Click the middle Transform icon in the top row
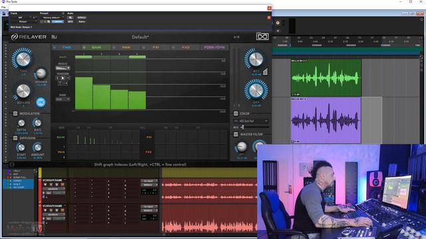This screenshot has height=239, width=426. coord(63,78)
